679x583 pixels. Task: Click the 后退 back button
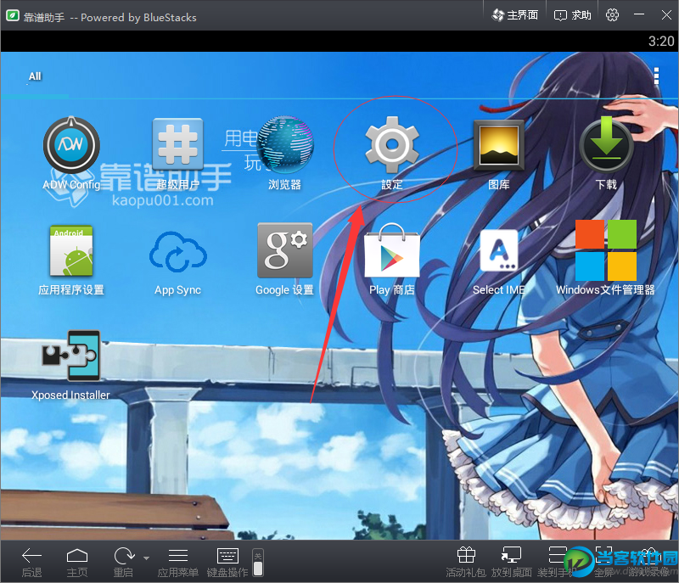tap(31, 562)
